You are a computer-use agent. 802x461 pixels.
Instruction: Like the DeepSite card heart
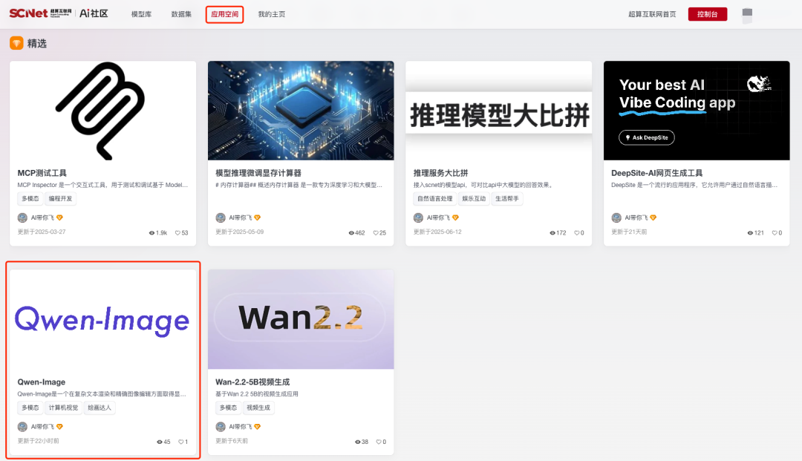[775, 232]
